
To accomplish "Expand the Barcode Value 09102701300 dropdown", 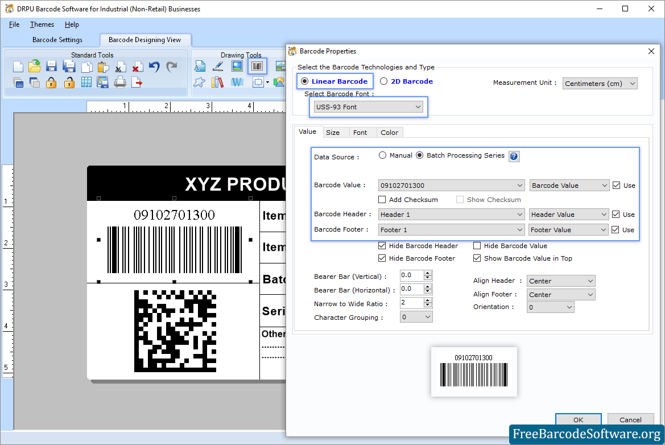I will point(451,186).
